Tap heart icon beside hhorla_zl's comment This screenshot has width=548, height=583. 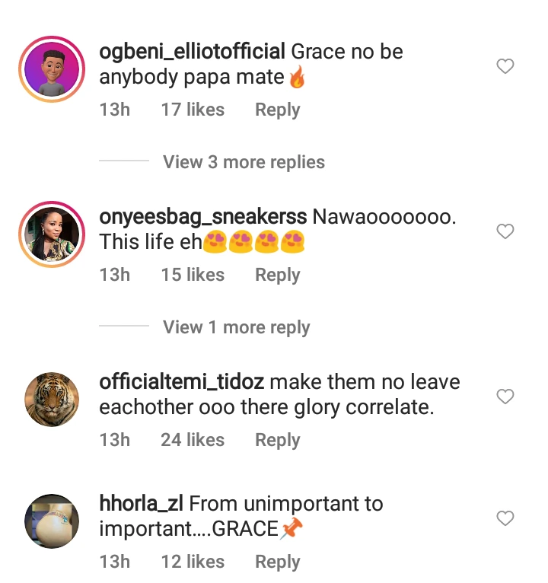pyautogui.click(x=505, y=518)
